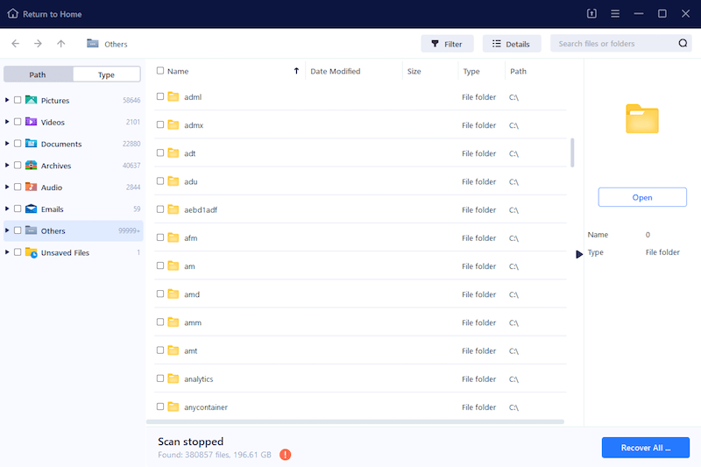Switch to the Type tab
This screenshot has height=467, width=701.
pos(106,74)
